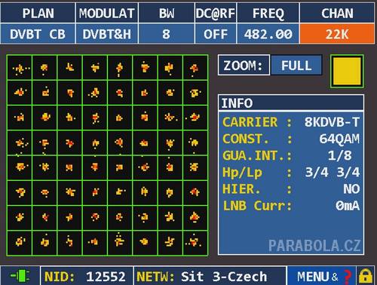Toggle DC@RF OFF value
377x285 pixels.
tap(216, 34)
